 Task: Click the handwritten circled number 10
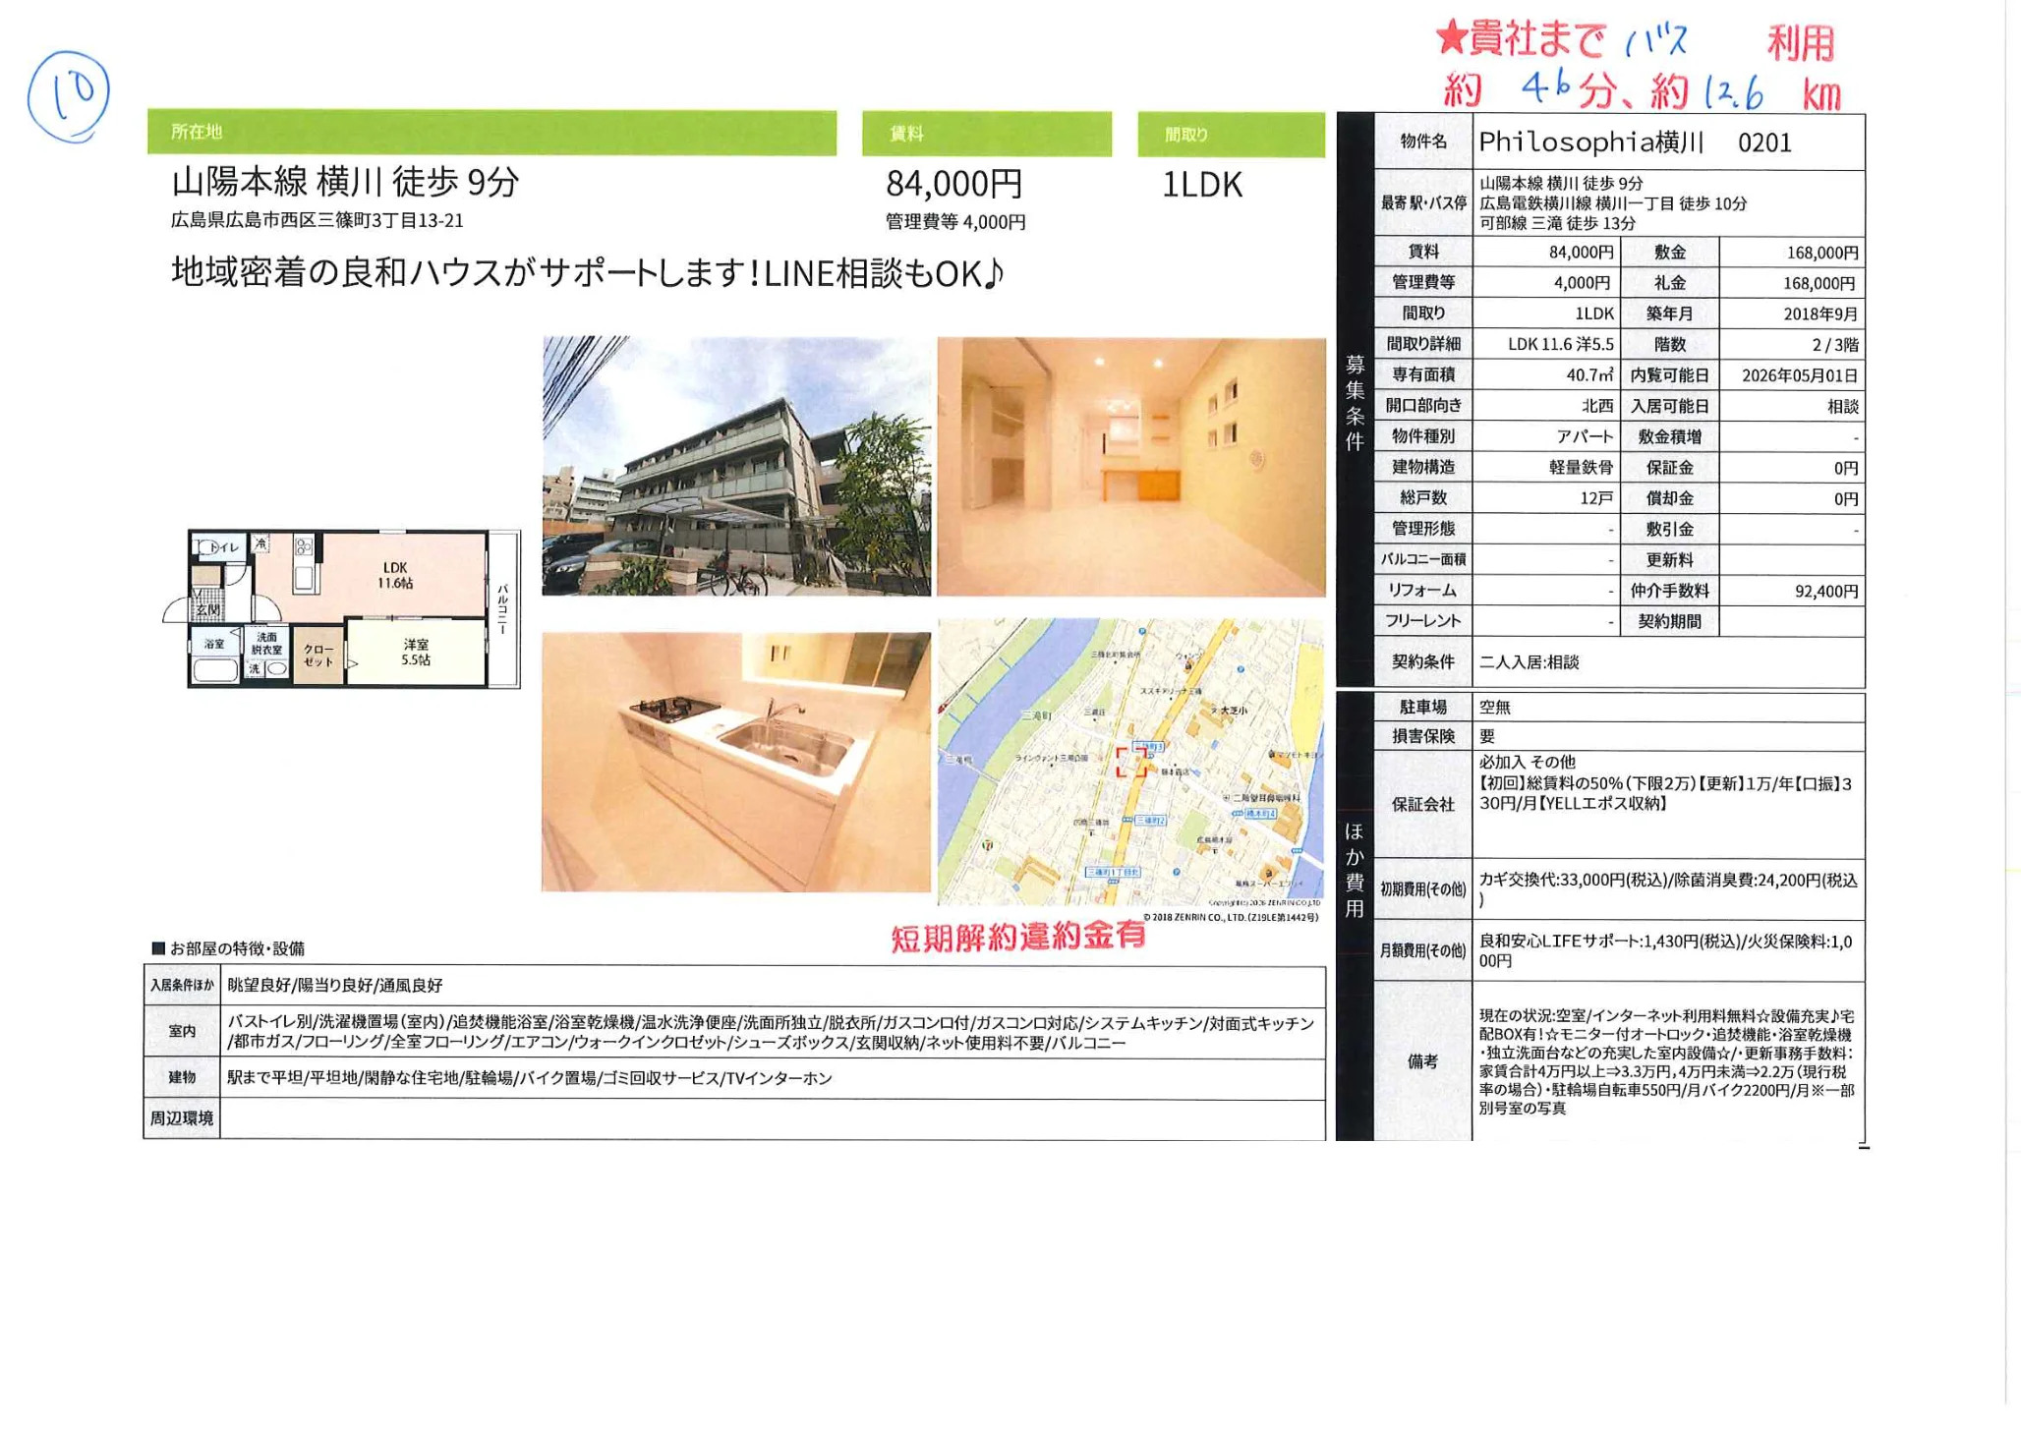point(69,95)
